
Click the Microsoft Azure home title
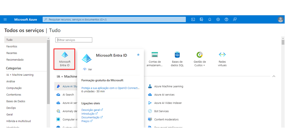coord(26,20)
